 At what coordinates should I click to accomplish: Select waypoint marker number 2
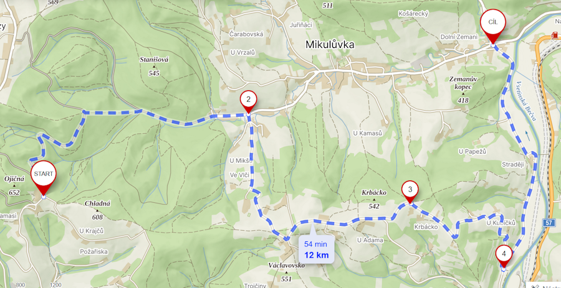point(249,101)
